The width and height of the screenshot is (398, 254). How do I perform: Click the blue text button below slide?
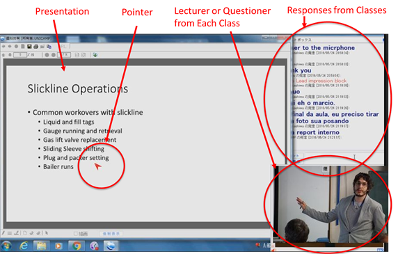click(x=111, y=233)
